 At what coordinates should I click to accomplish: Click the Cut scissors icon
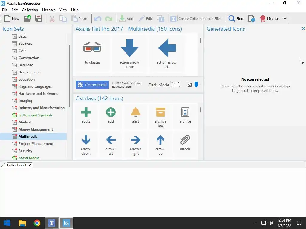click(x=52, y=19)
